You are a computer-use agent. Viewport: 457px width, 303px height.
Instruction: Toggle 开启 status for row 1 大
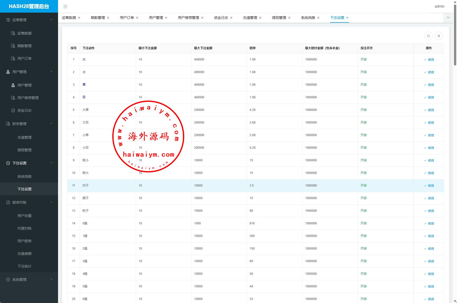point(363,59)
